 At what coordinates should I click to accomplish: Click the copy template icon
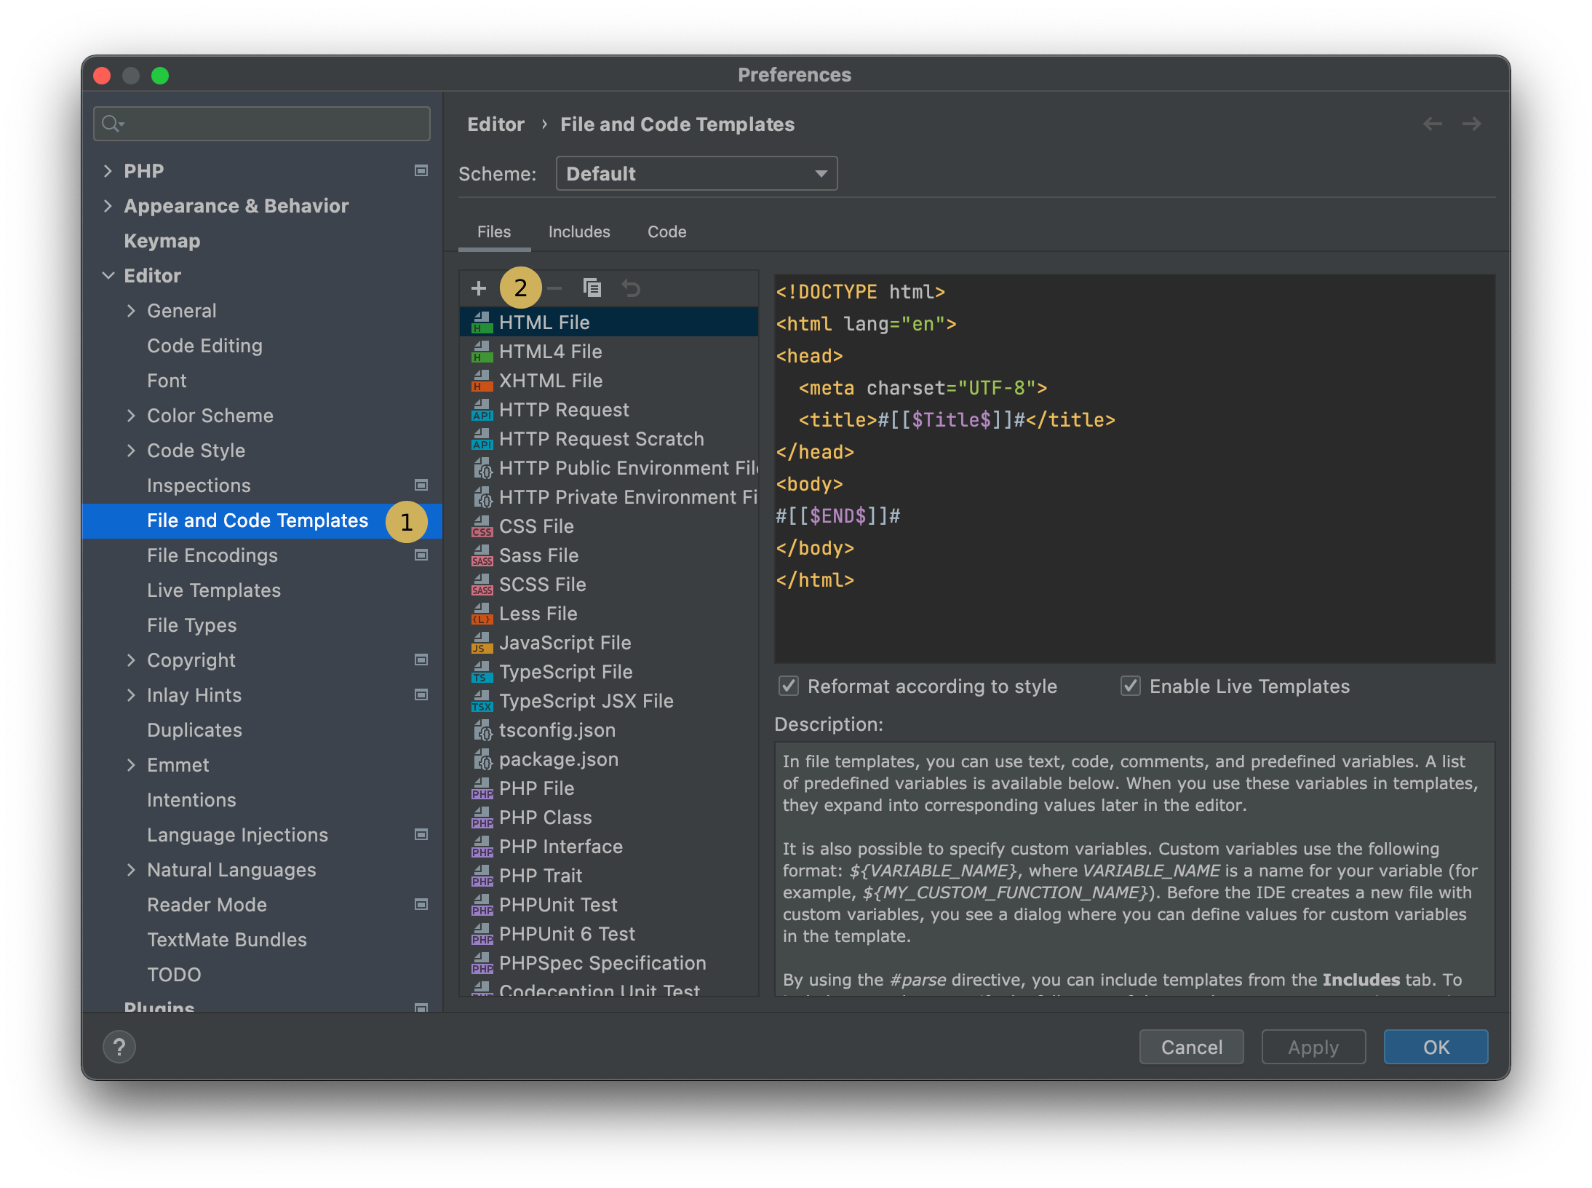coord(592,288)
